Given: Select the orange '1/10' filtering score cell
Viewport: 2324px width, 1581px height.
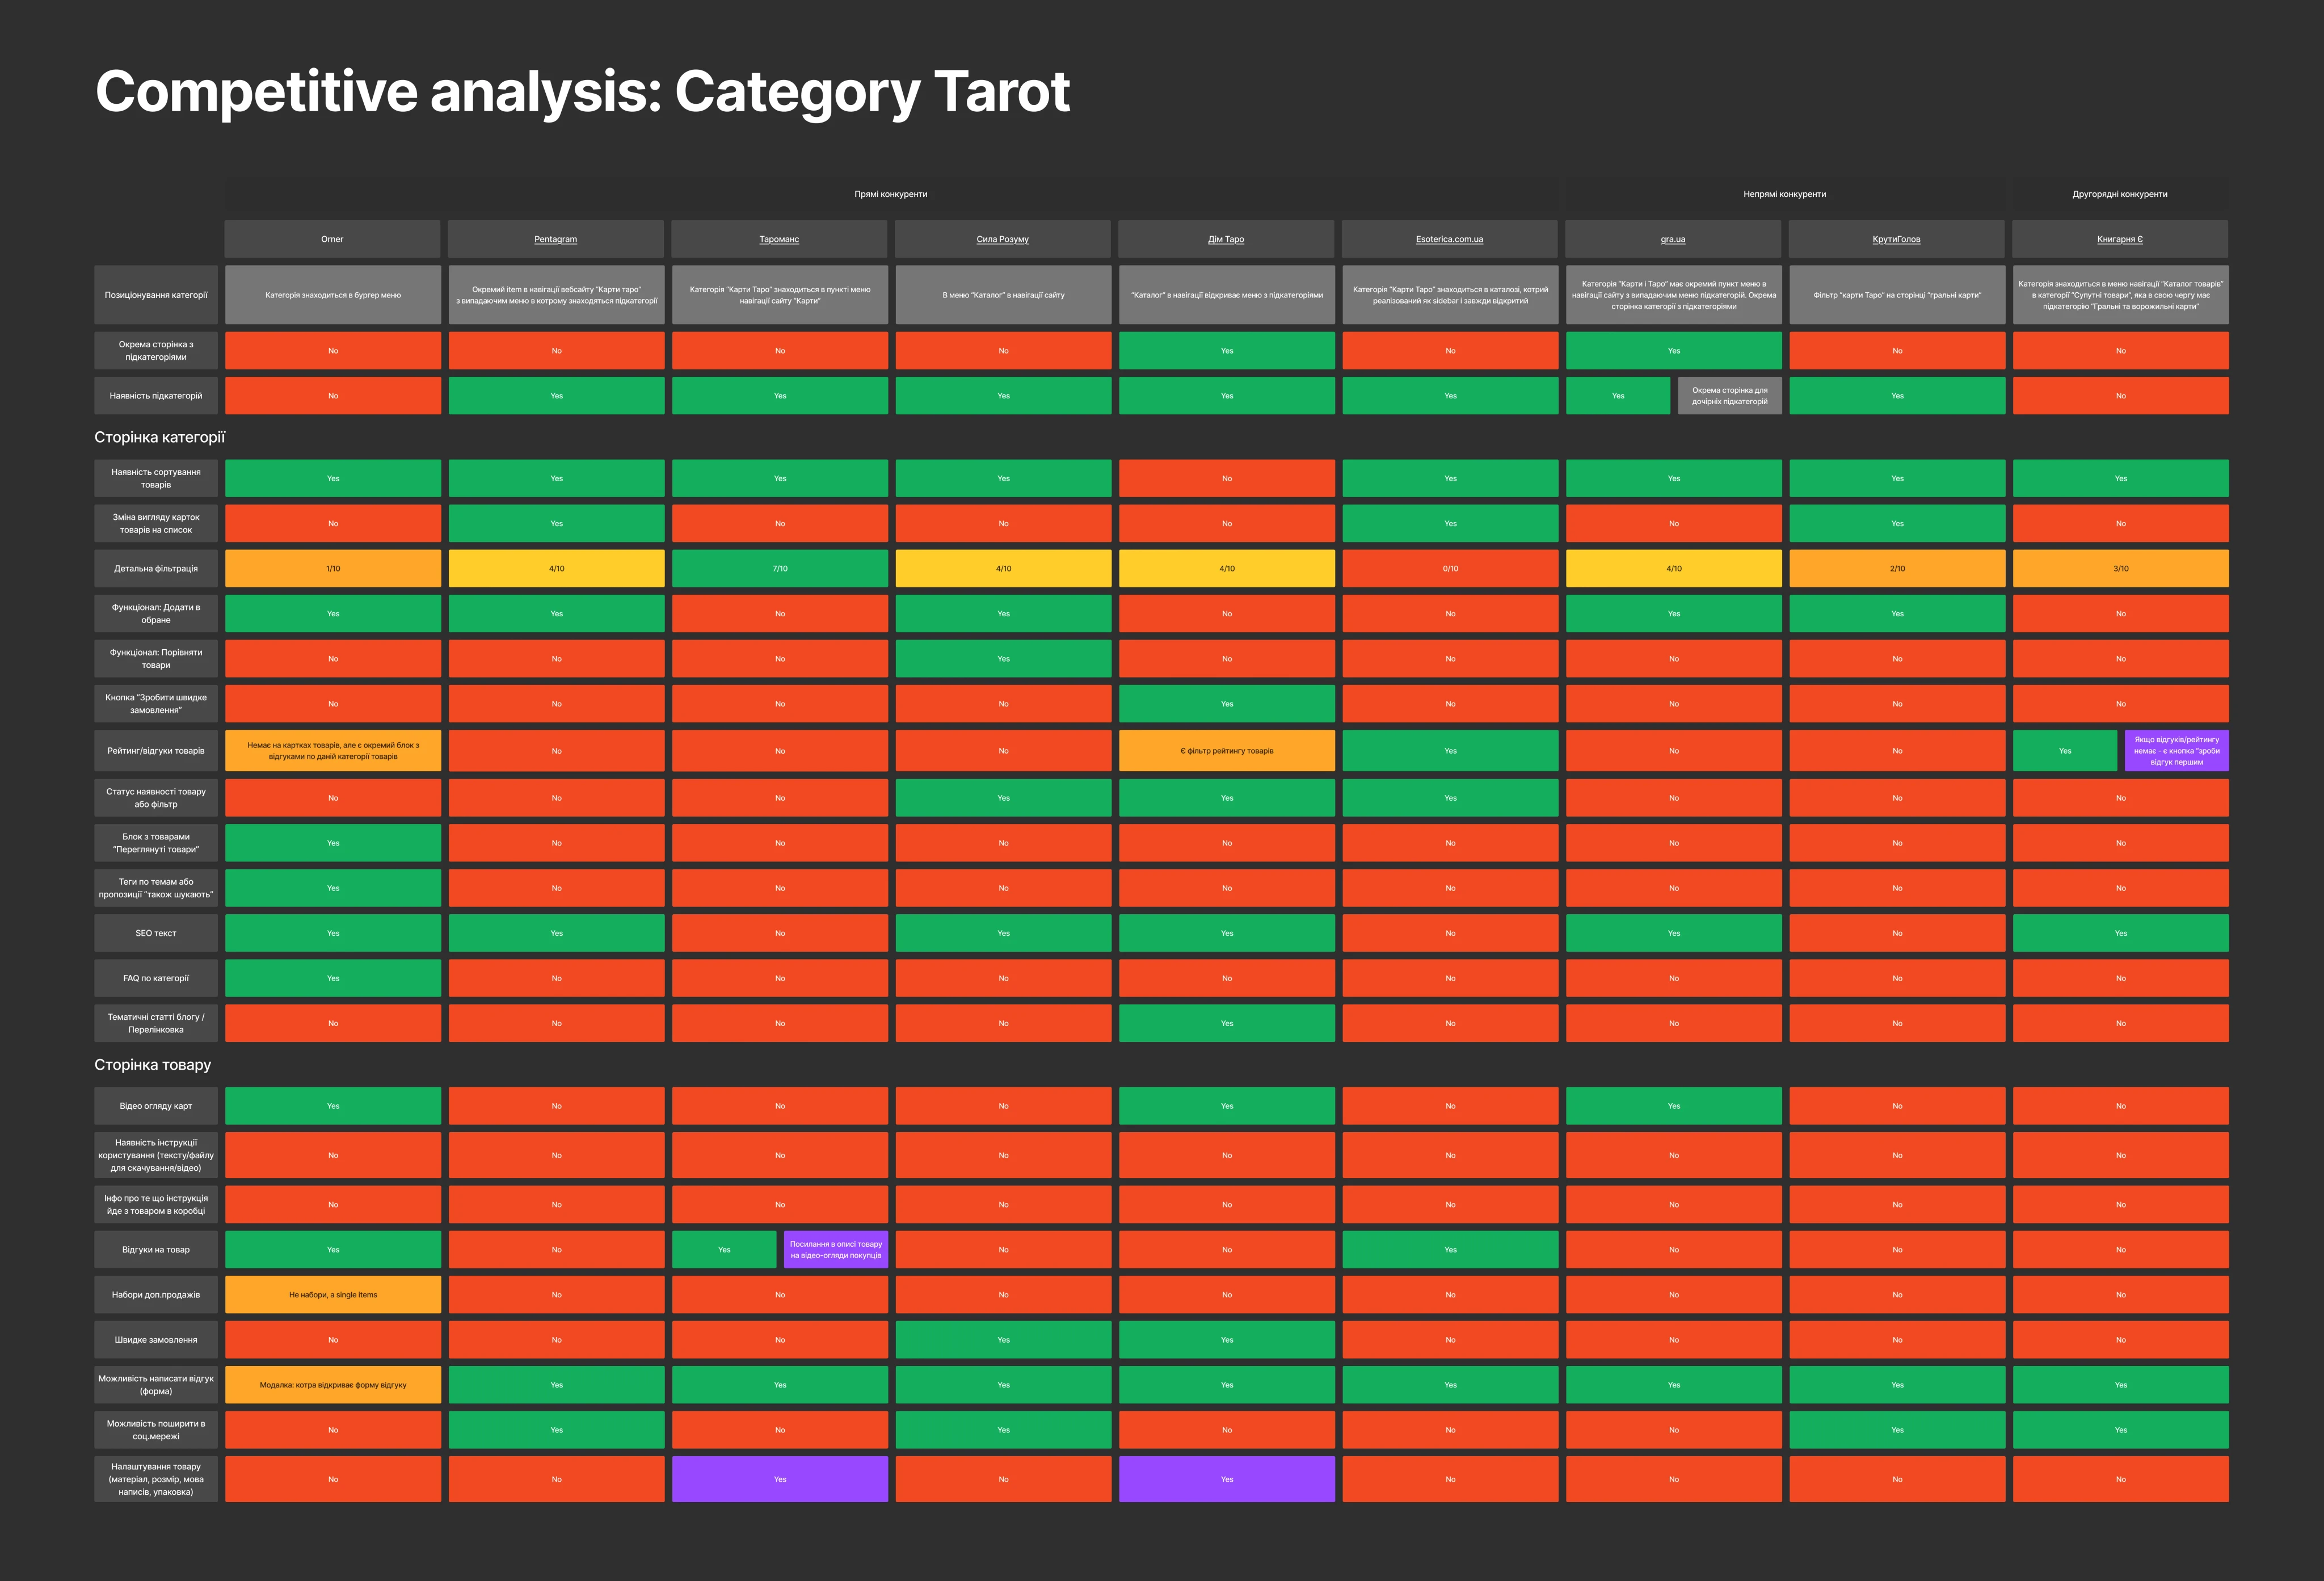Looking at the screenshot, I should [333, 568].
